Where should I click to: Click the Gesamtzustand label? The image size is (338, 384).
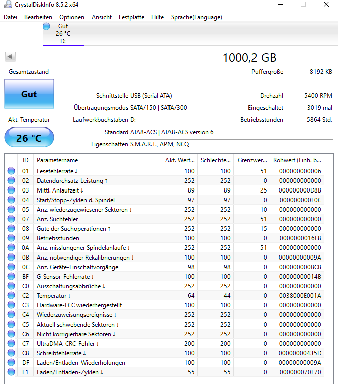coord(29,72)
